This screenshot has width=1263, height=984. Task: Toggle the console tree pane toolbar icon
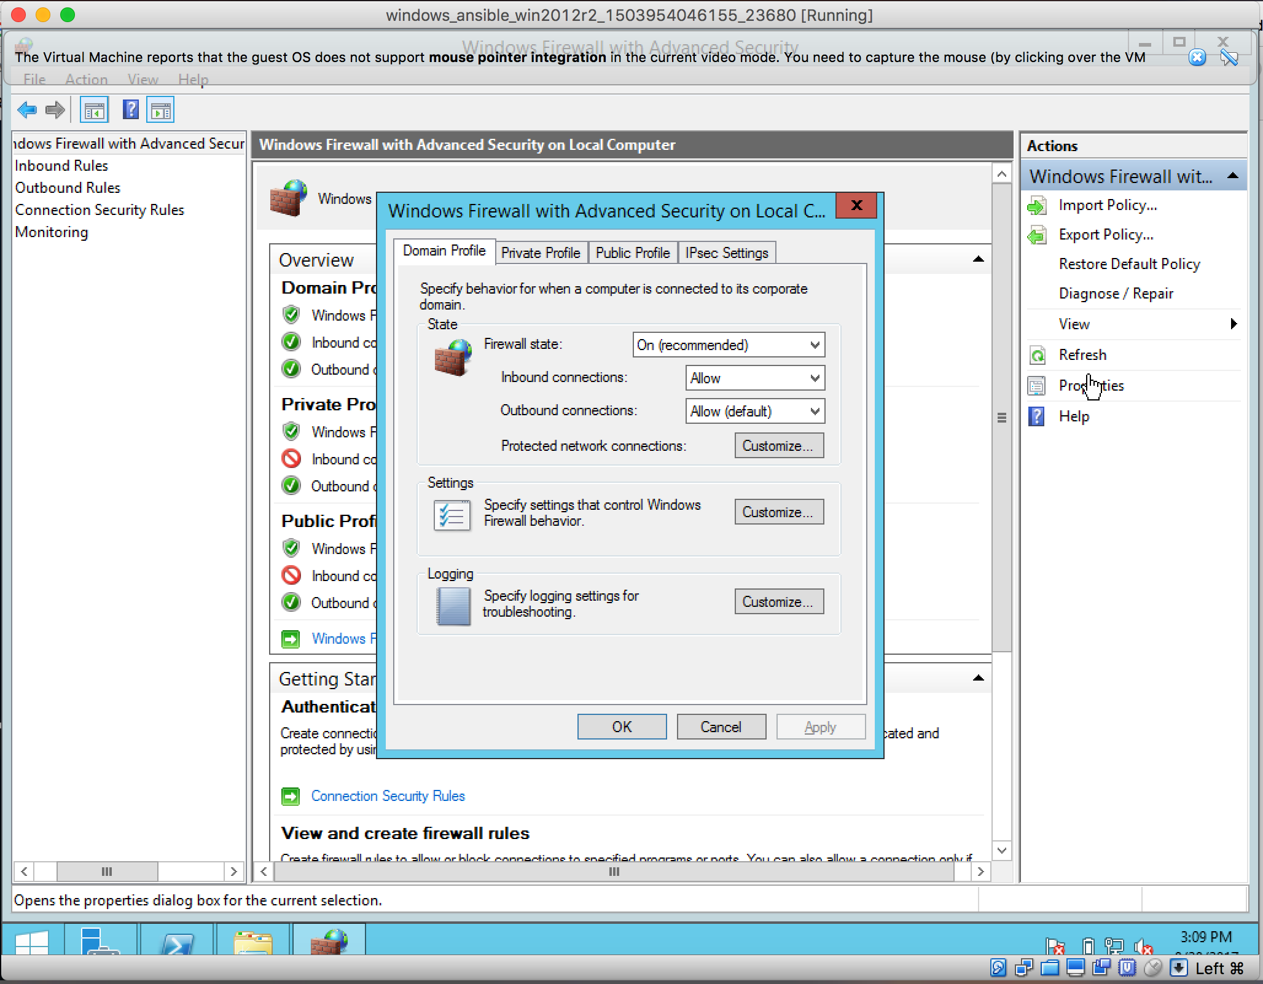(x=95, y=111)
